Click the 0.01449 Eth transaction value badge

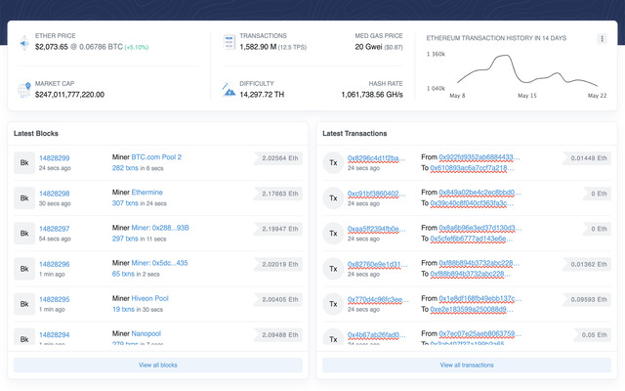587,158
